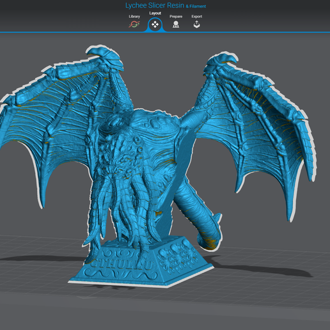Open the Library tab icon
This screenshot has width=330, height=330.
[134, 24]
